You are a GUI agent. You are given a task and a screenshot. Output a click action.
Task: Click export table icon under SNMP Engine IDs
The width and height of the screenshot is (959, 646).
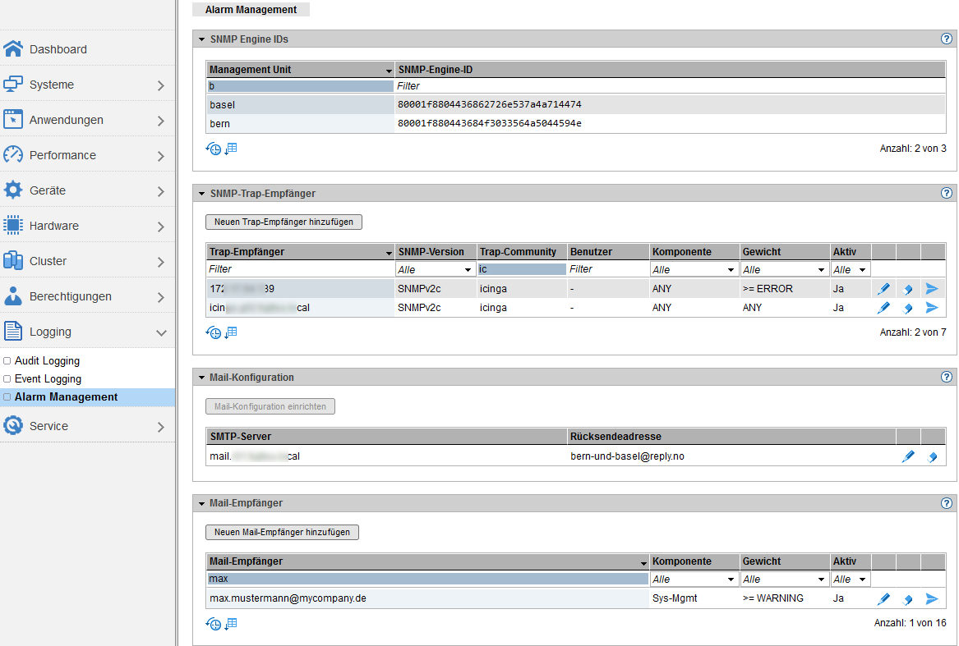[231, 149]
